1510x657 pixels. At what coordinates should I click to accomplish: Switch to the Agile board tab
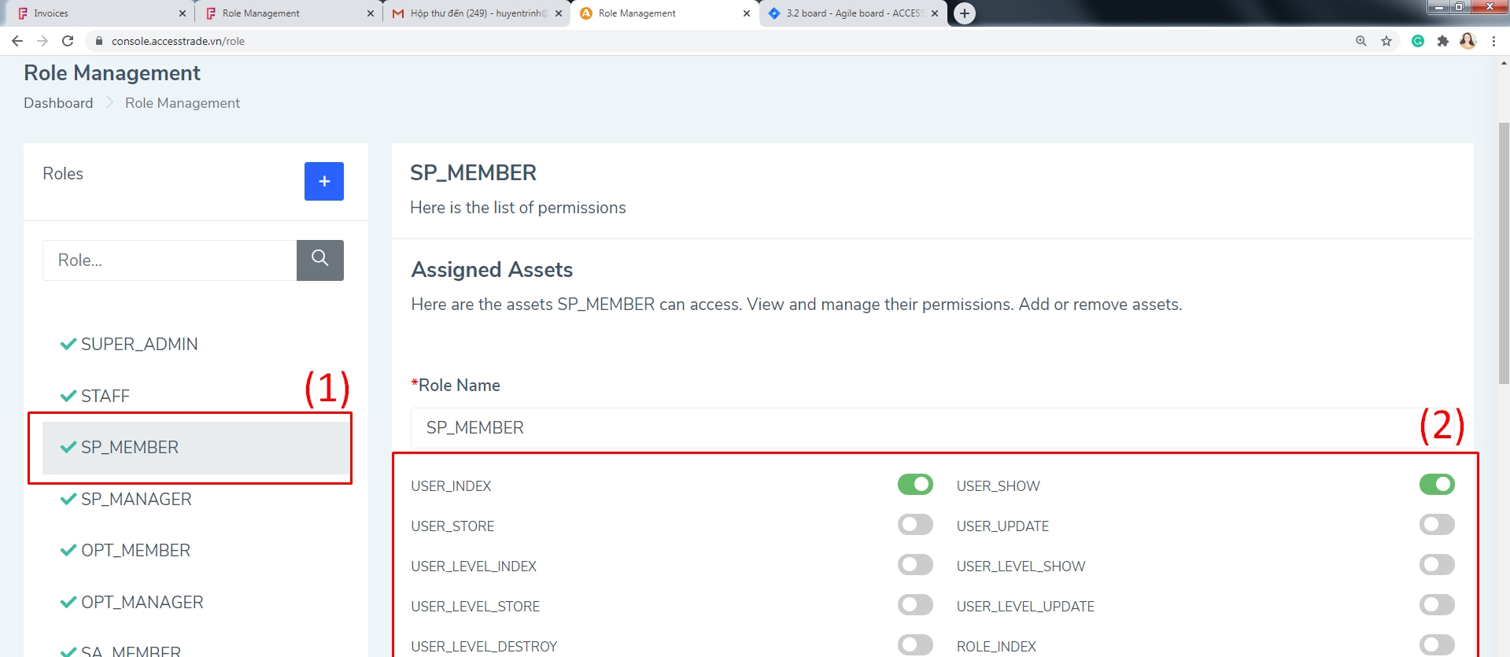tap(850, 13)
